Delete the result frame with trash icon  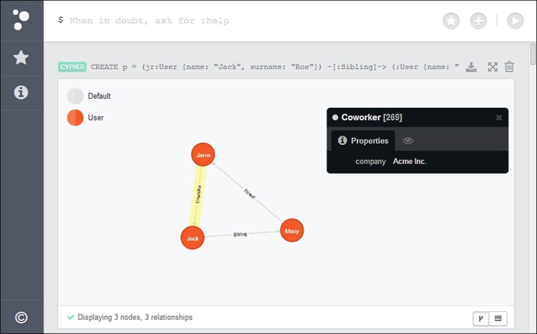pos(509,67)
